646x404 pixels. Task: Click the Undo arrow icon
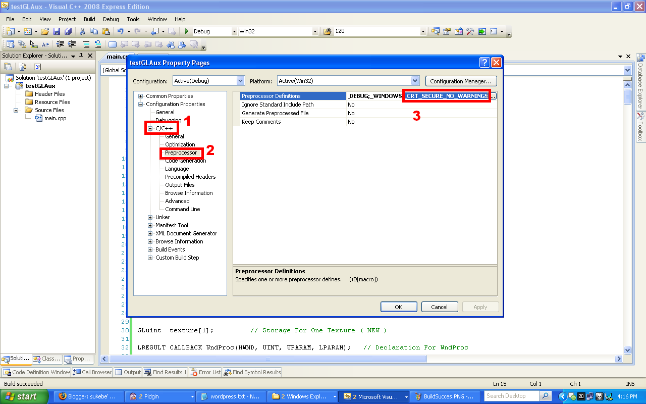coord(121,31)
